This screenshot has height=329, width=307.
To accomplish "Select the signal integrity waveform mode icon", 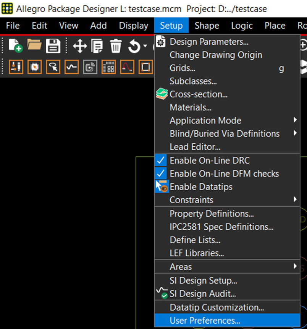I will (72, 68).
